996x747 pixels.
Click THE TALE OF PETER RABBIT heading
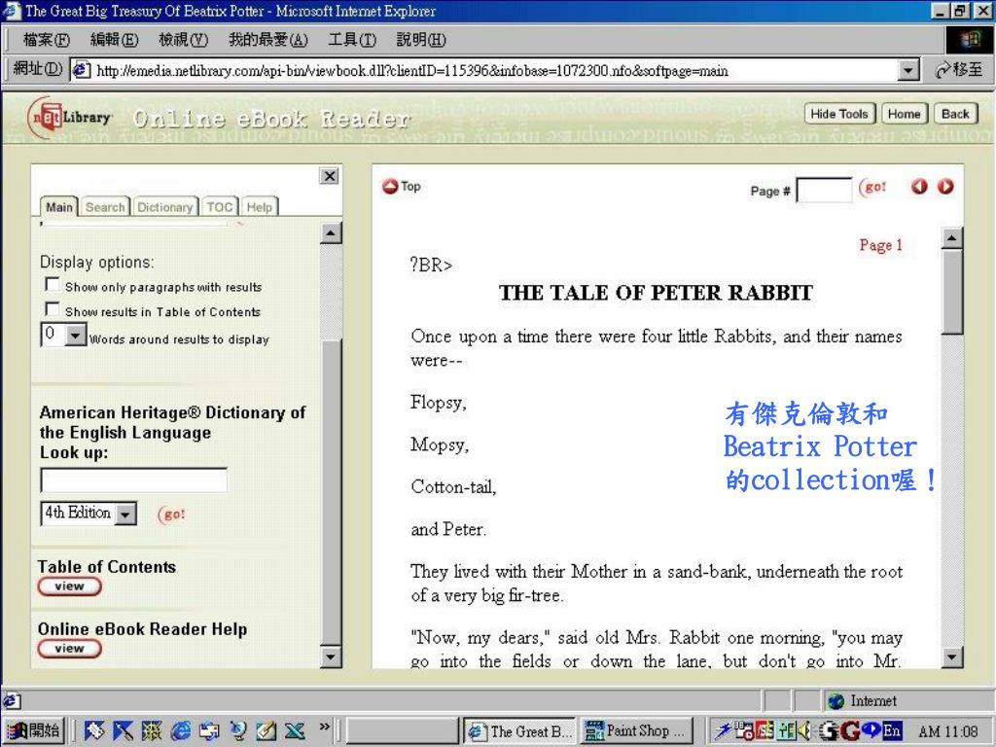pyautogui.click(x=656, y=293)
